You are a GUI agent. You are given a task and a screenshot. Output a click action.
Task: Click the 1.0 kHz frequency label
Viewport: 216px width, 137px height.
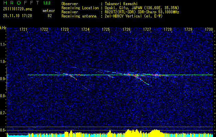click(x=2, y=62)
